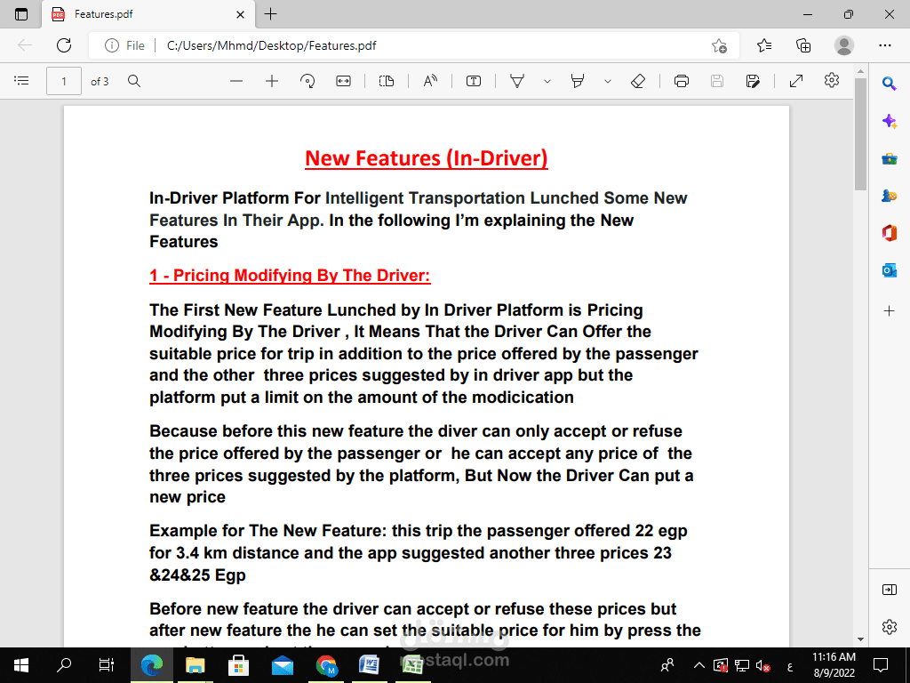
Task: Open the PDF table of contents
Action: (x=21, y=81)
